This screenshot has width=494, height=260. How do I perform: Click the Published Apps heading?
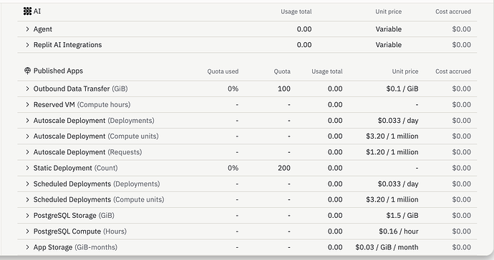[58, 71]
